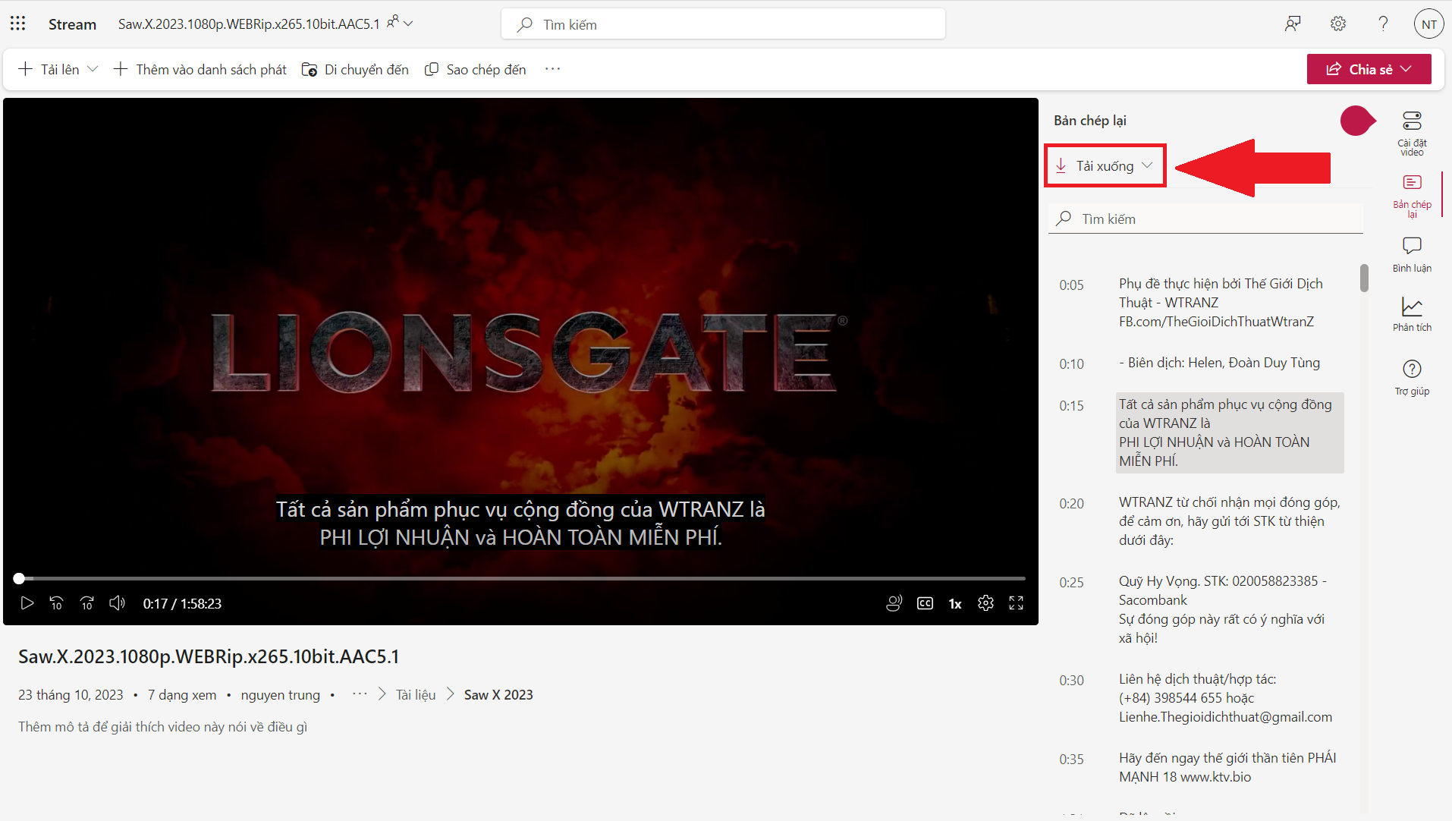
Task: Open the toolbar more options ellipsis
Action: pos(552,69)
